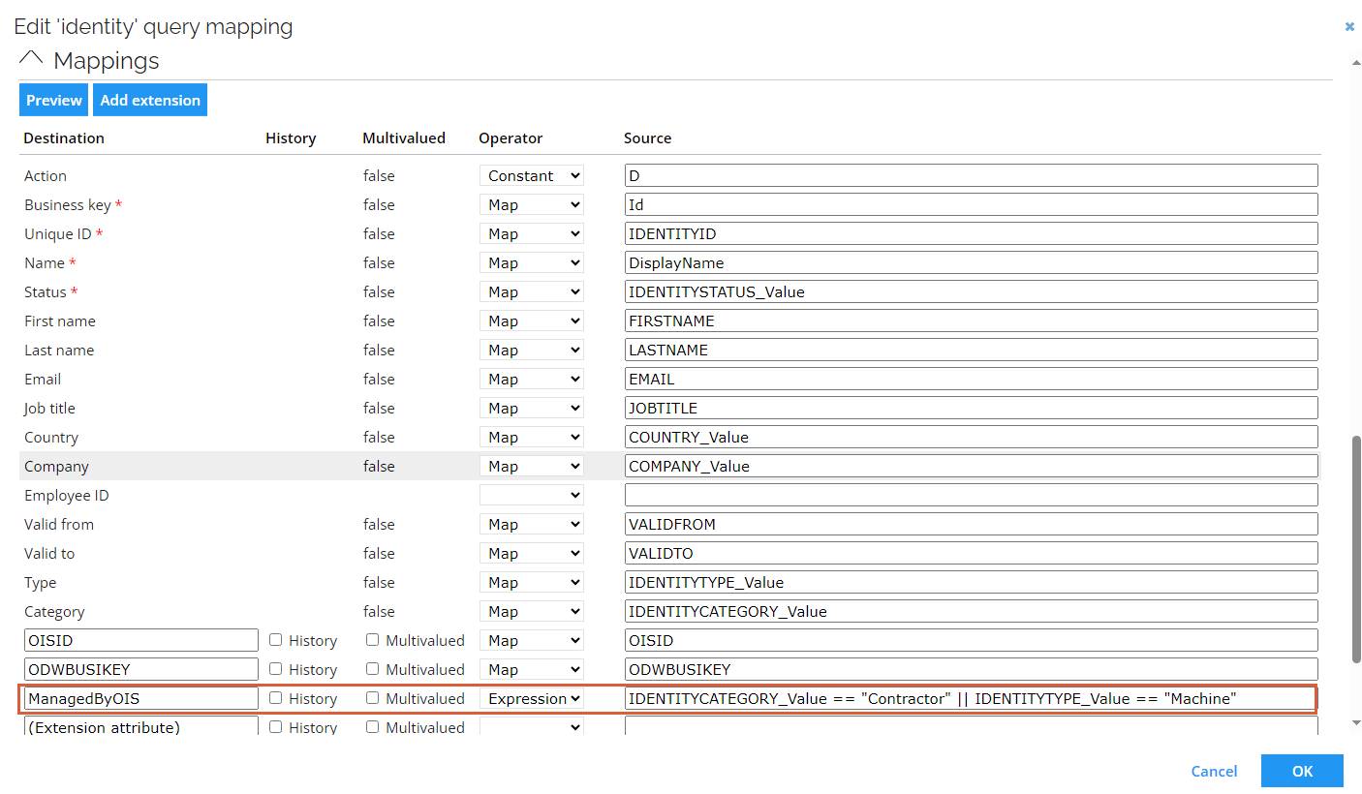The height and width of the screenshot is (794, 1362).
Task: Open the Employee ID empty operator dropdown
Action: click(532, 495)
